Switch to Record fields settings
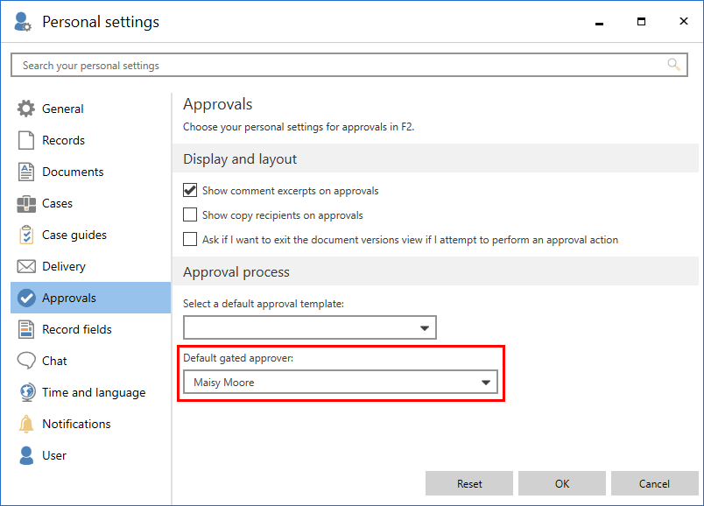Viewport: 704px width, 506px height. pos(77,330)
